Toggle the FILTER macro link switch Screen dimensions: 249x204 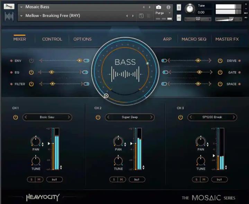coord(86,84)
